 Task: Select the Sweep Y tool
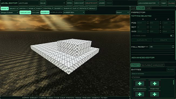pos(58,8)
